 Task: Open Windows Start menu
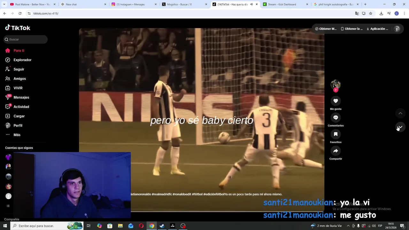(x=5, y=226)
